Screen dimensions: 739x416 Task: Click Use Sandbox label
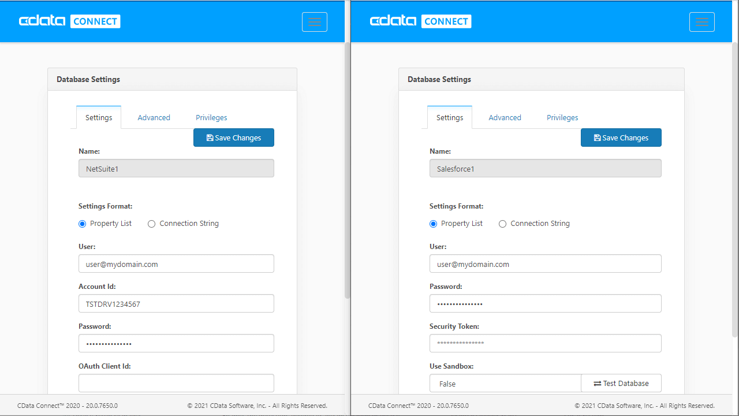pos(451,366)
